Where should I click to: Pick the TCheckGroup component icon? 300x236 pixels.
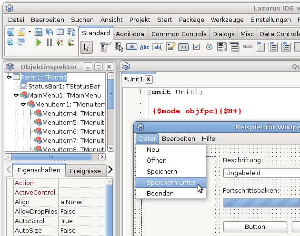[x=286, y=47]
